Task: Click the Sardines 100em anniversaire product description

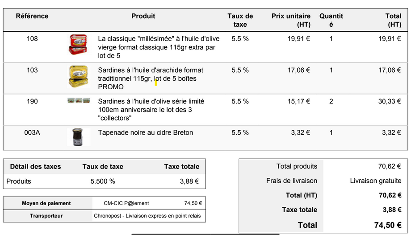Action: (151, 110)
